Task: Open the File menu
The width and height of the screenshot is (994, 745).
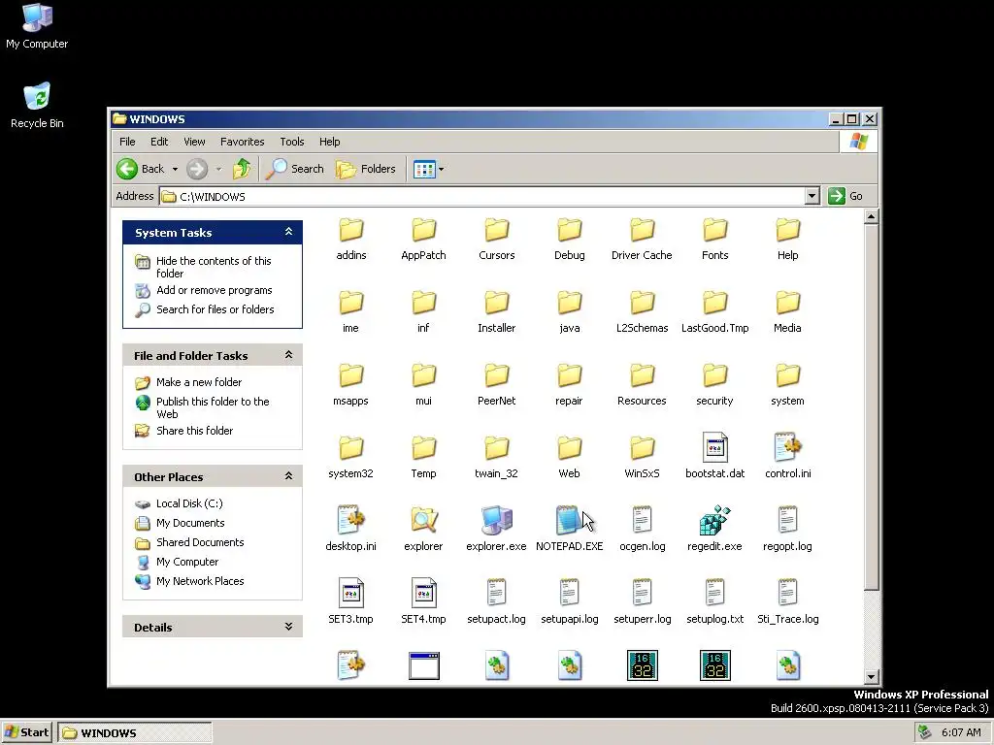Action: point(127,142)
